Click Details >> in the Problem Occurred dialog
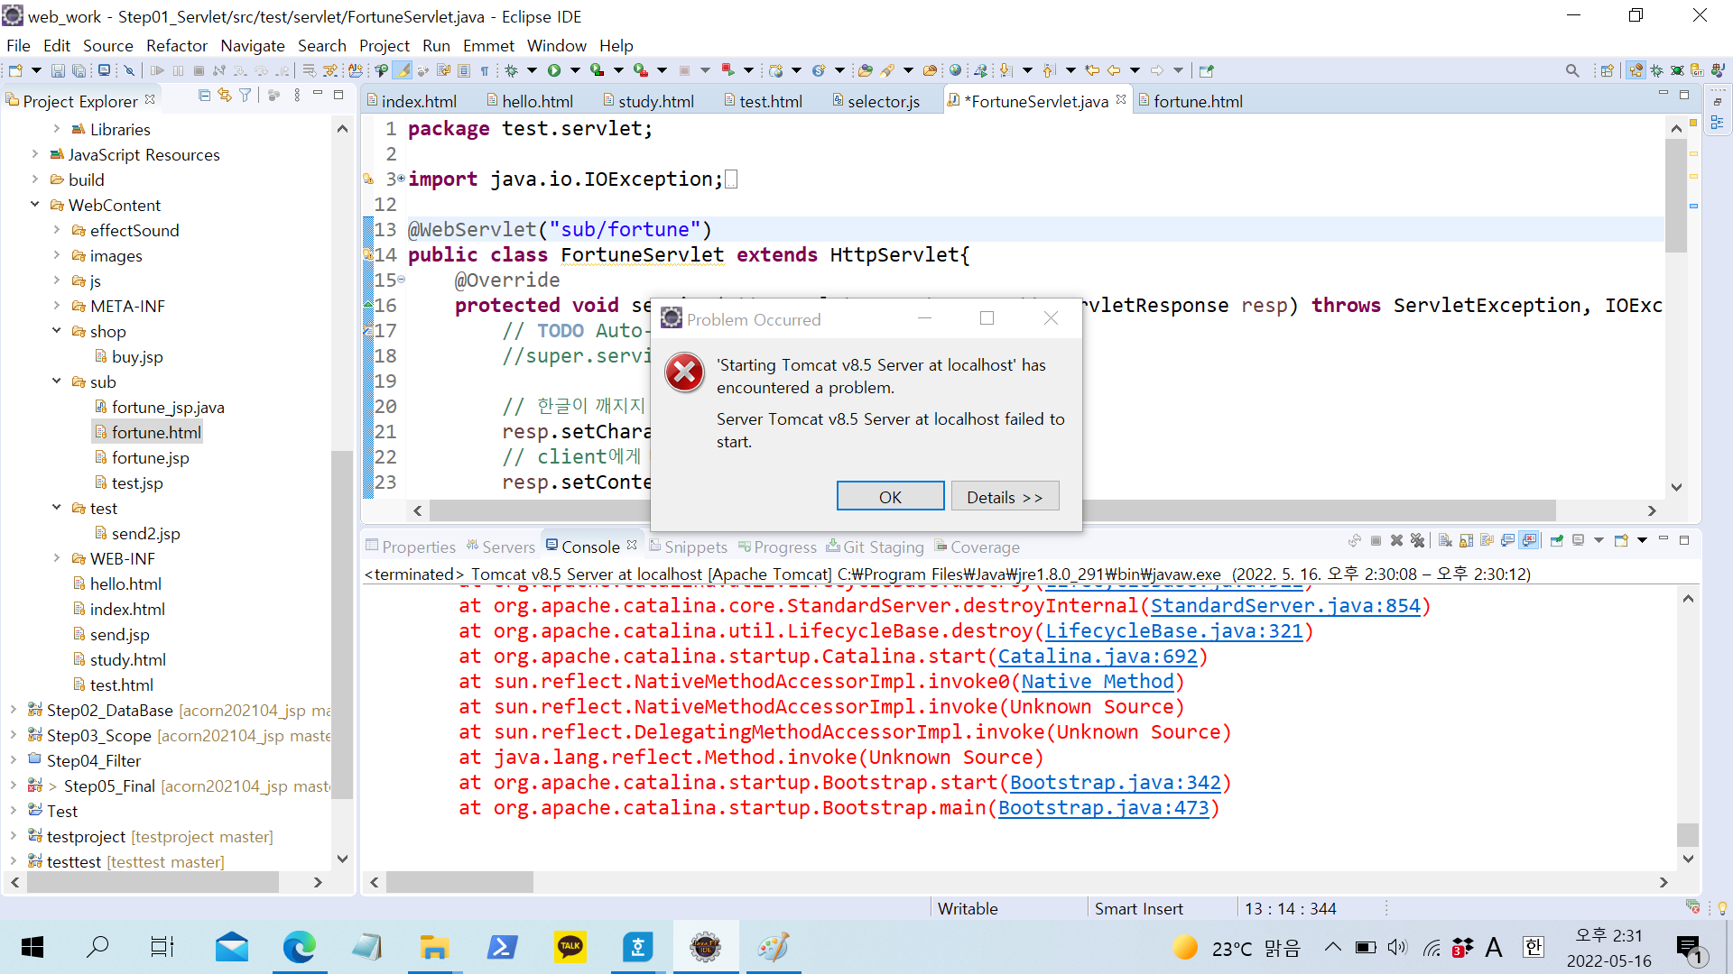1733x974 pixels. (1005, 497)
